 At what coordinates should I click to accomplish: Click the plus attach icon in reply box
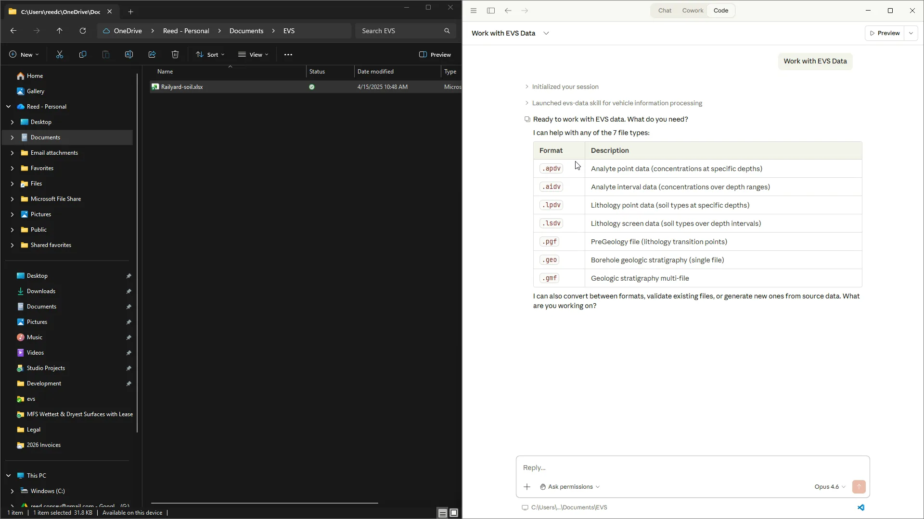527,487
